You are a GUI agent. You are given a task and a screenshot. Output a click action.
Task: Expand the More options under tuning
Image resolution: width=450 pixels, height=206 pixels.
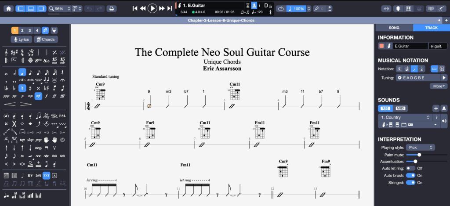pyautogui.click(x=438, y=86)
